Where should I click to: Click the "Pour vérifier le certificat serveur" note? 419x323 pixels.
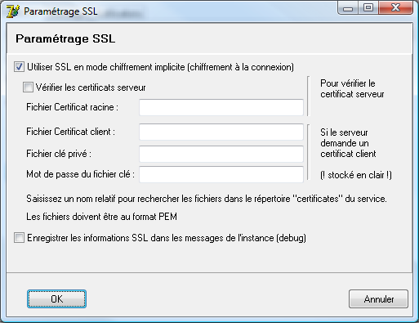(x=352, y=88)
